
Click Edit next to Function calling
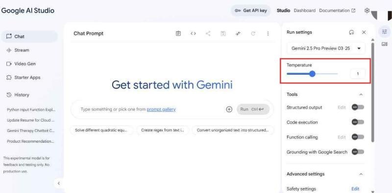coord(342,137)
